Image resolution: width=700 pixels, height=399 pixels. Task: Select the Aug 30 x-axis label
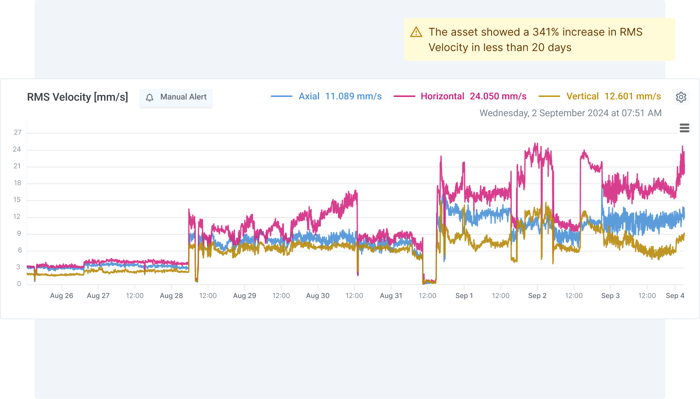coord(318,295)
